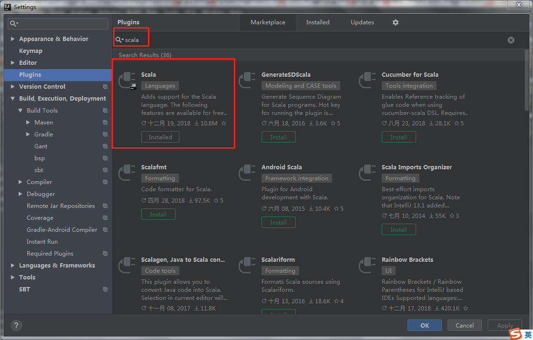Install the Android Scala plugin

[x=278, y=223]
